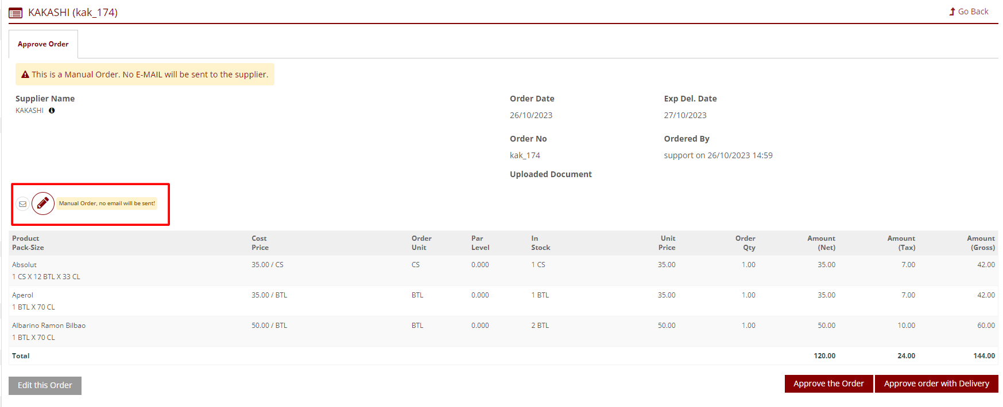Click the order list icon beside KAKASHI title
1003x407 pixels.
click(16, 13)
